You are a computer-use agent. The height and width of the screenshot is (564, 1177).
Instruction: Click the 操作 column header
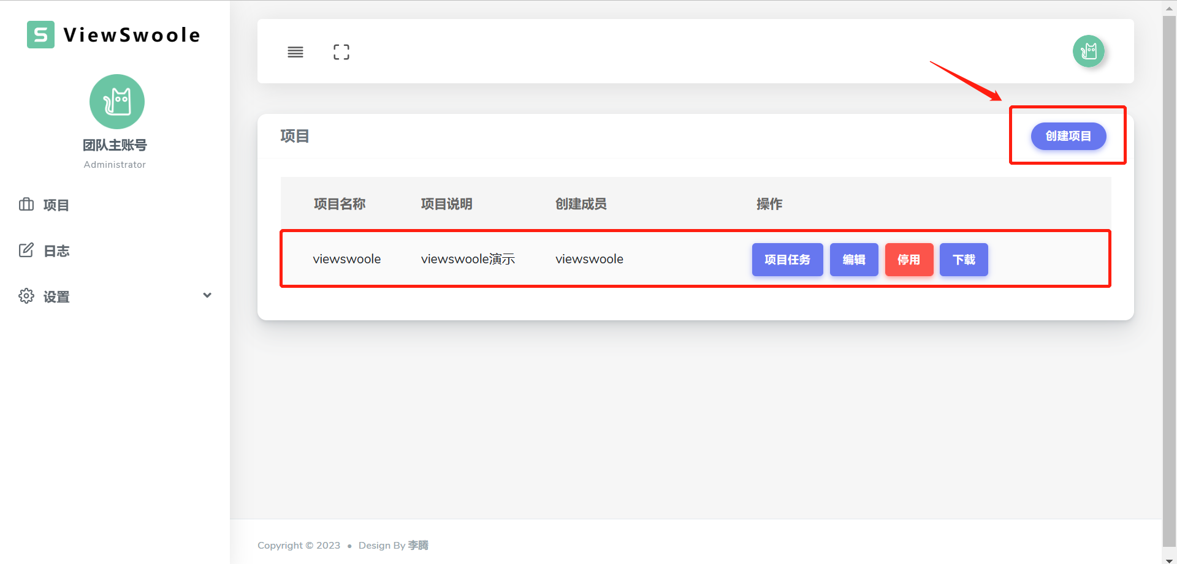click(769, 204)
